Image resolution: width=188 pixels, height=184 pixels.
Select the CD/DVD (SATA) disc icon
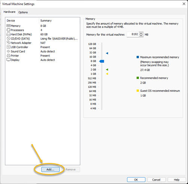(8, 38)
